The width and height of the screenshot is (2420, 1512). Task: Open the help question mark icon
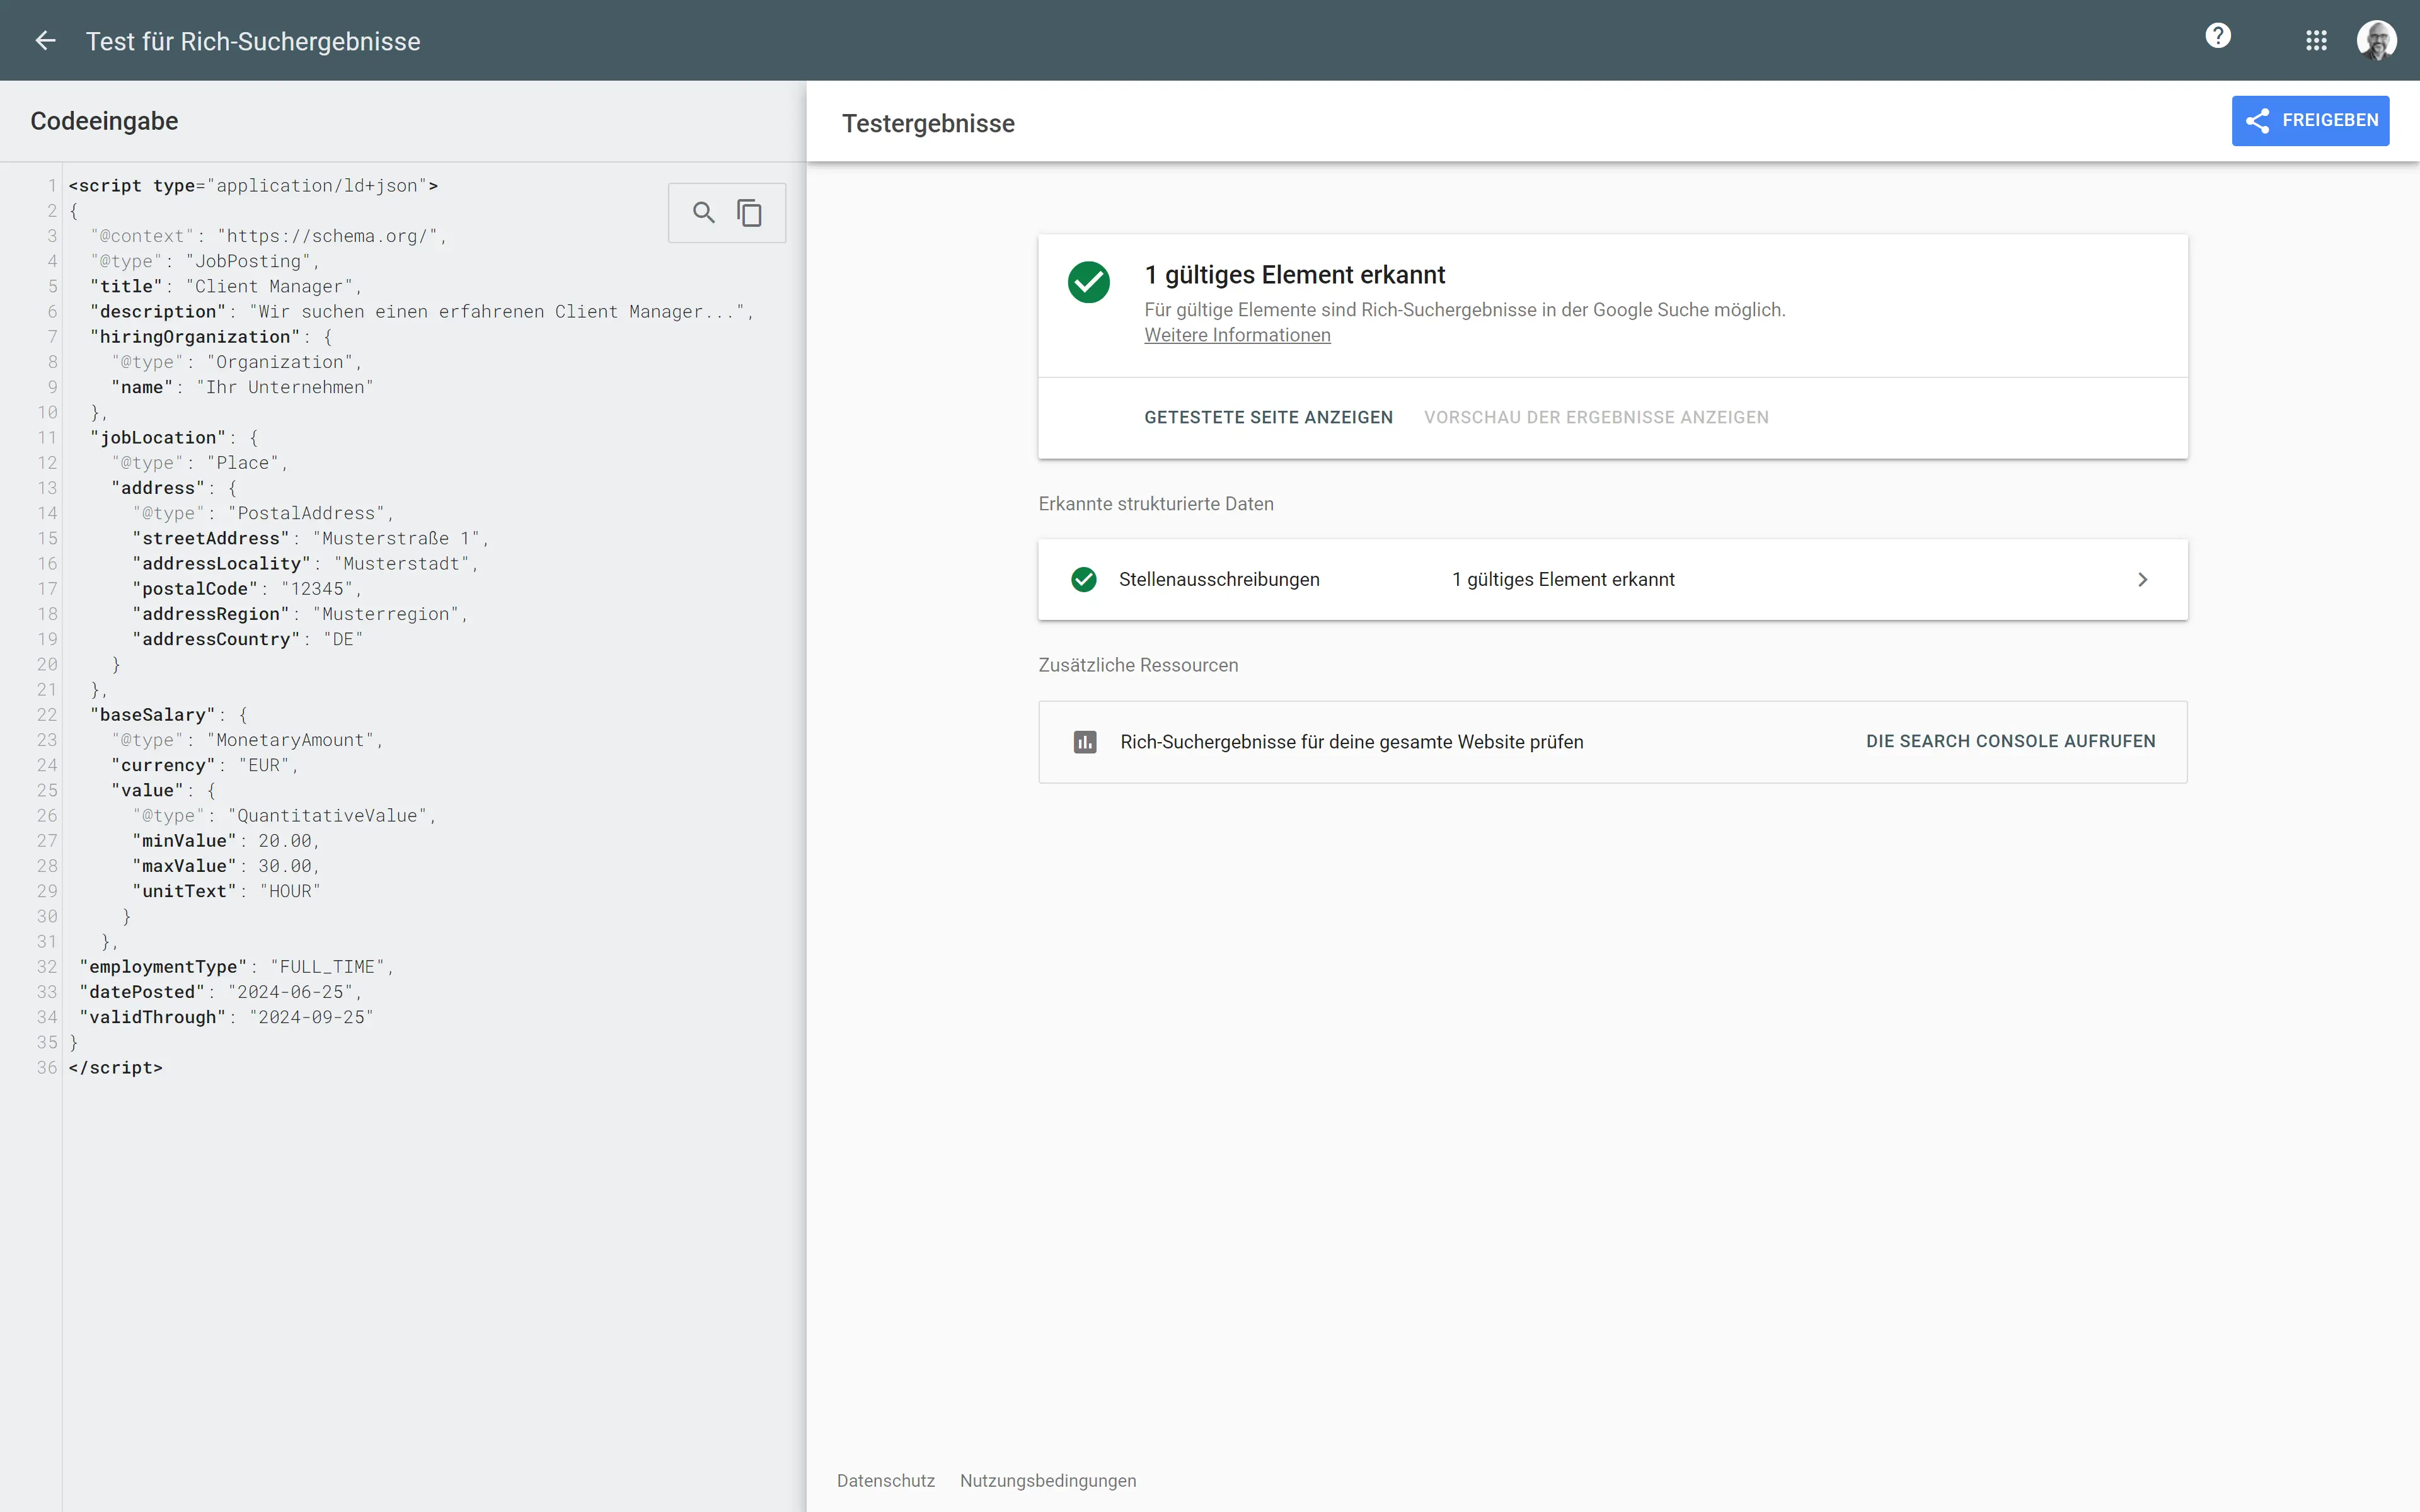2218,37
